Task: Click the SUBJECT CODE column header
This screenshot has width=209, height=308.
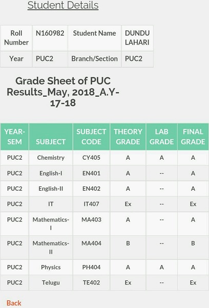Action: click(91, 137)
